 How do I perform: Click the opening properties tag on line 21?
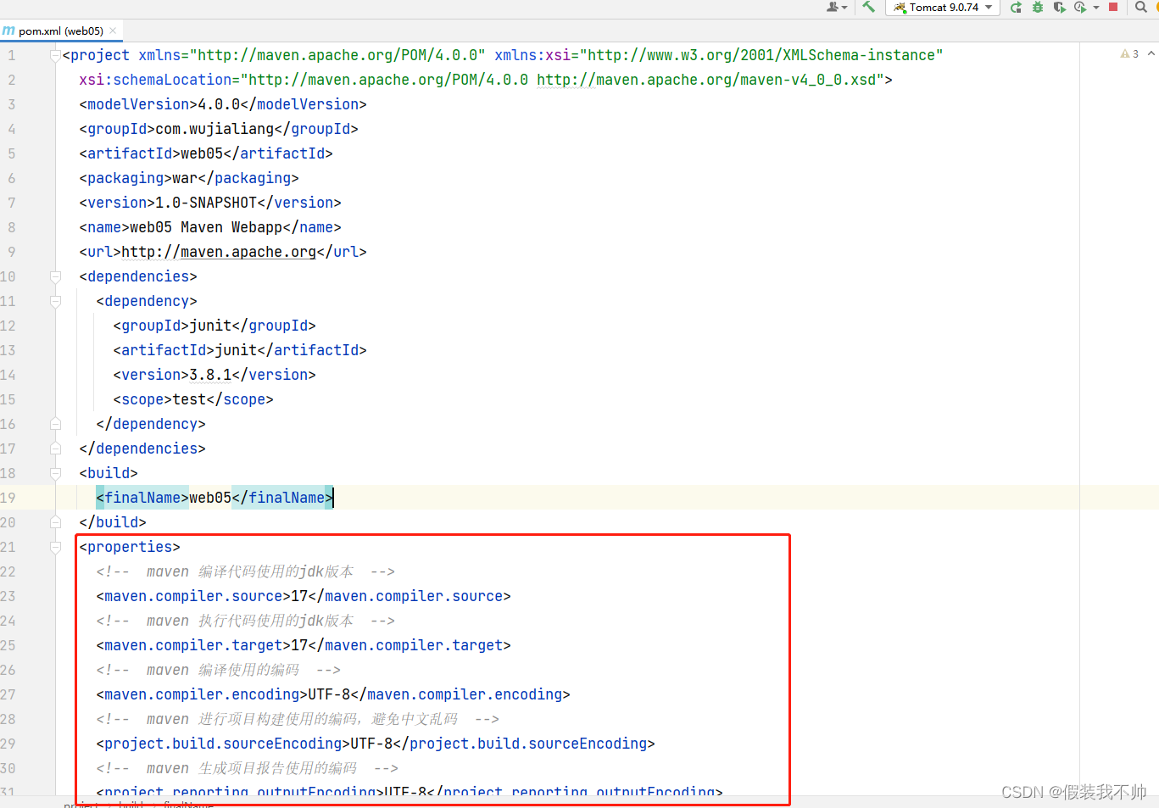130,547
